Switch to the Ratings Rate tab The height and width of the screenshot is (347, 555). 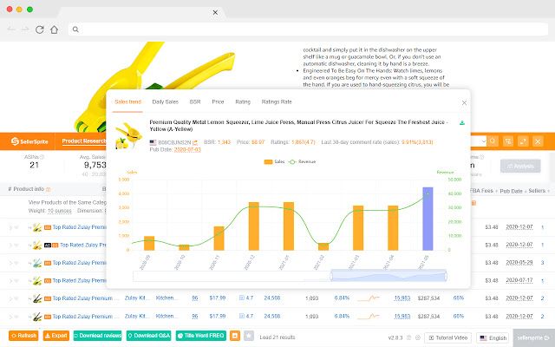tap(277, 102)
